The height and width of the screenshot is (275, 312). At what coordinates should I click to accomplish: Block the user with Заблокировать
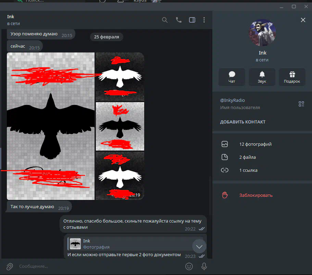pyautogui.click(x=255, y=195)
